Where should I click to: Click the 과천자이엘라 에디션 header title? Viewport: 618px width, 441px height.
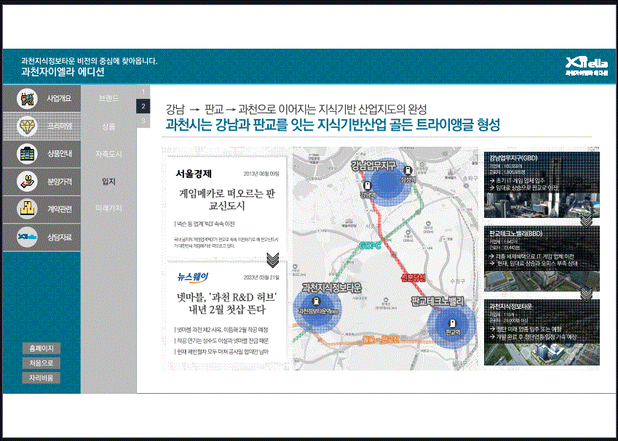click(63, 72)
